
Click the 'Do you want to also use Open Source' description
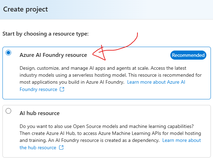110,134
